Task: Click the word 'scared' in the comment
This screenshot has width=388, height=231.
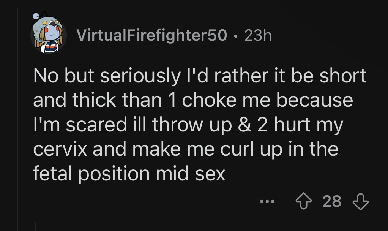Action: (x=96, y=125)
